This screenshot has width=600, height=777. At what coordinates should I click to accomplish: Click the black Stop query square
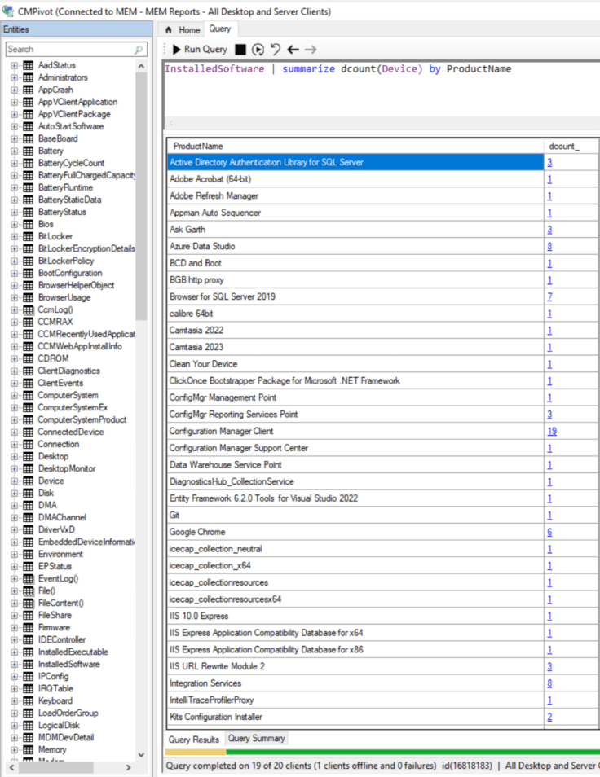(240, 50)
